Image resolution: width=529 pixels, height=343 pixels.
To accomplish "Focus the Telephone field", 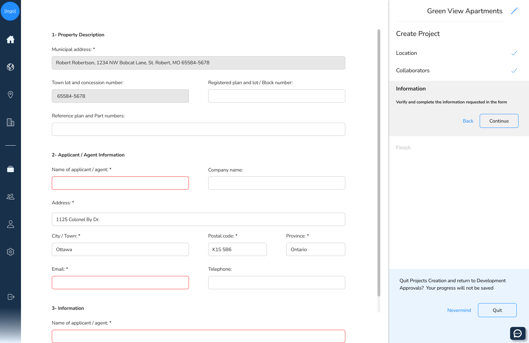I will 277,283.
